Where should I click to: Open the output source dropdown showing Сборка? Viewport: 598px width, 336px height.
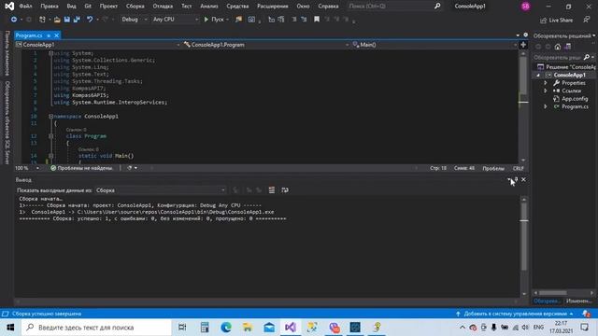[160, 190]
